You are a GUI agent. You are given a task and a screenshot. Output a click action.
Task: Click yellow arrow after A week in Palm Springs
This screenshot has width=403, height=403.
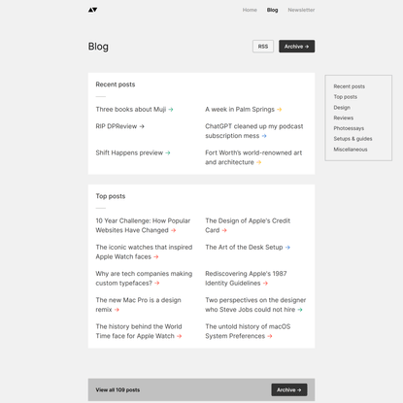280,110
